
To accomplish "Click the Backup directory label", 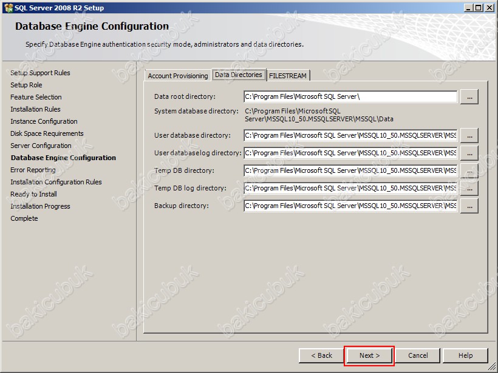I will 182,206.
